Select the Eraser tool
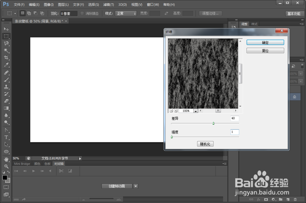The height and width of the screenshot is (203, 306). [x=6, y=101]
